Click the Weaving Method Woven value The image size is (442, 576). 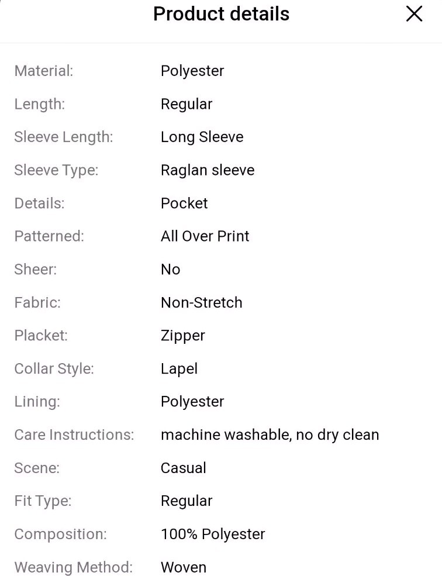[184, 567]
